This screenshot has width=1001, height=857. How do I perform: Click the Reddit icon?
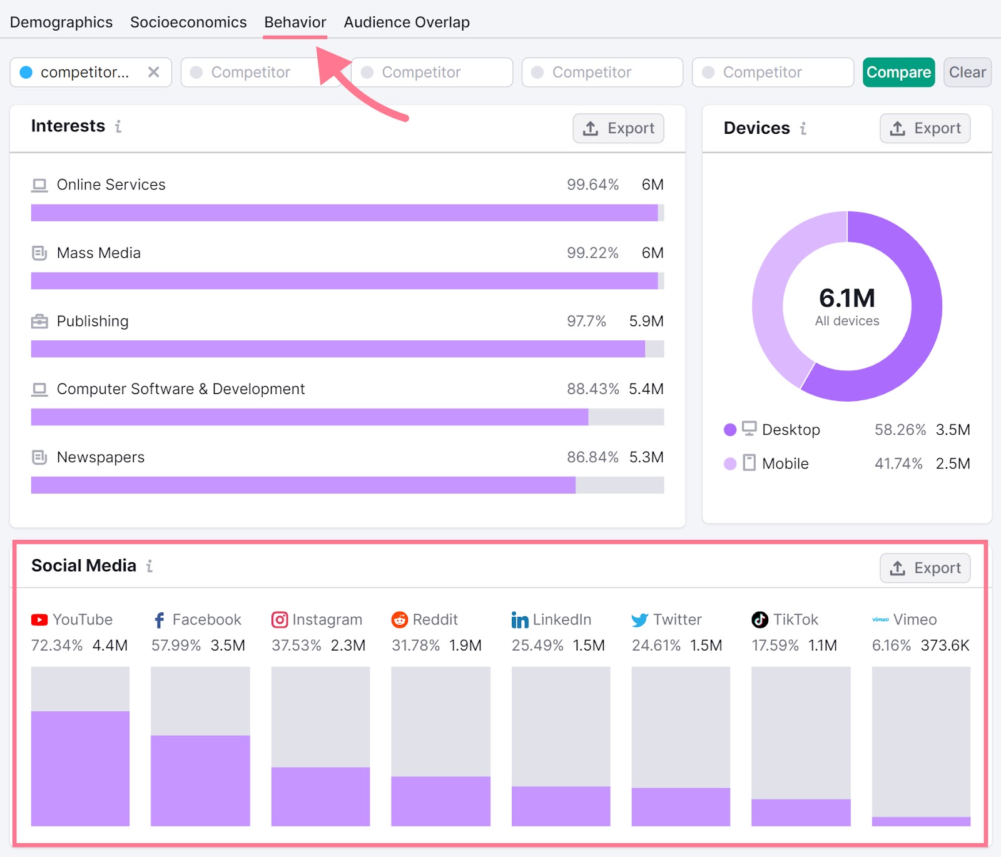pos(399,620)
